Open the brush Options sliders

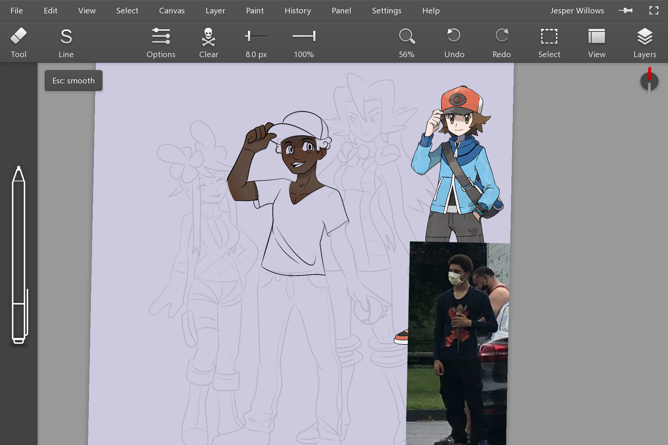pos(161,36)
